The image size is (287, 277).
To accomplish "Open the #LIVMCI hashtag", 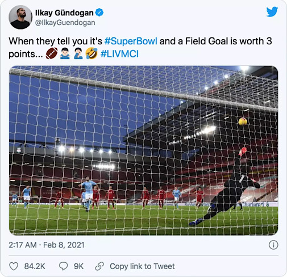I will (x=119, y=54).
